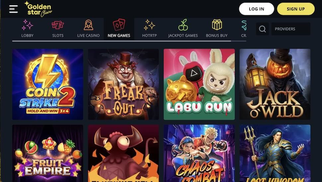322x182 pixels.
Task: Select the partially visible CR category icon
Action: pos(244,25)
